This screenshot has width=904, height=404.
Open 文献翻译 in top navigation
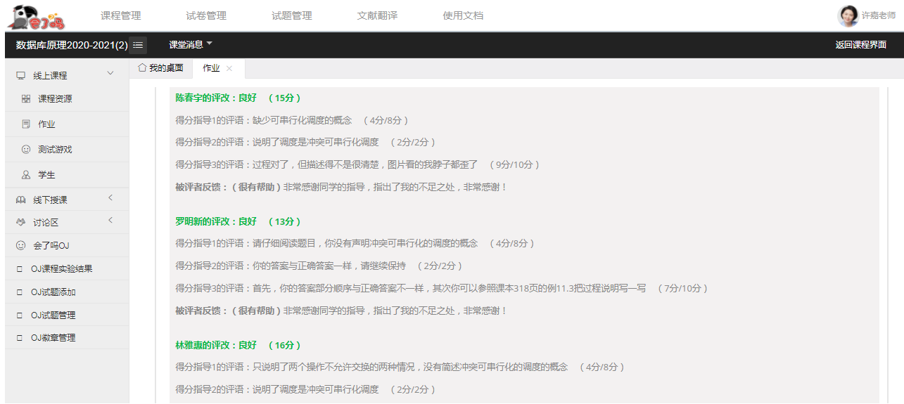click(377, 15)
